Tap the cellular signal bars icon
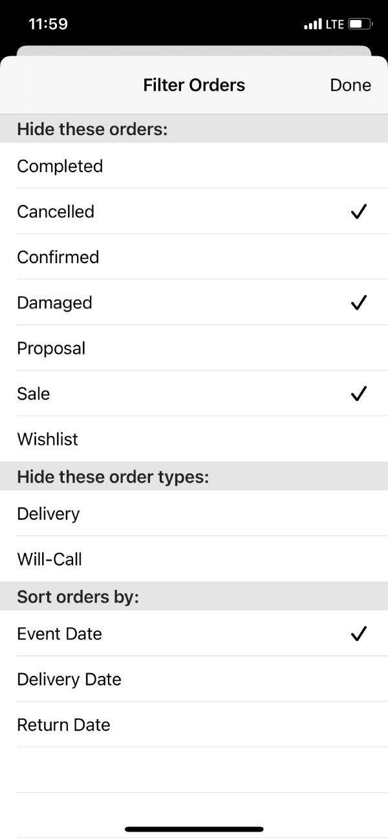 pyautogui.click(x=313, y=25)
